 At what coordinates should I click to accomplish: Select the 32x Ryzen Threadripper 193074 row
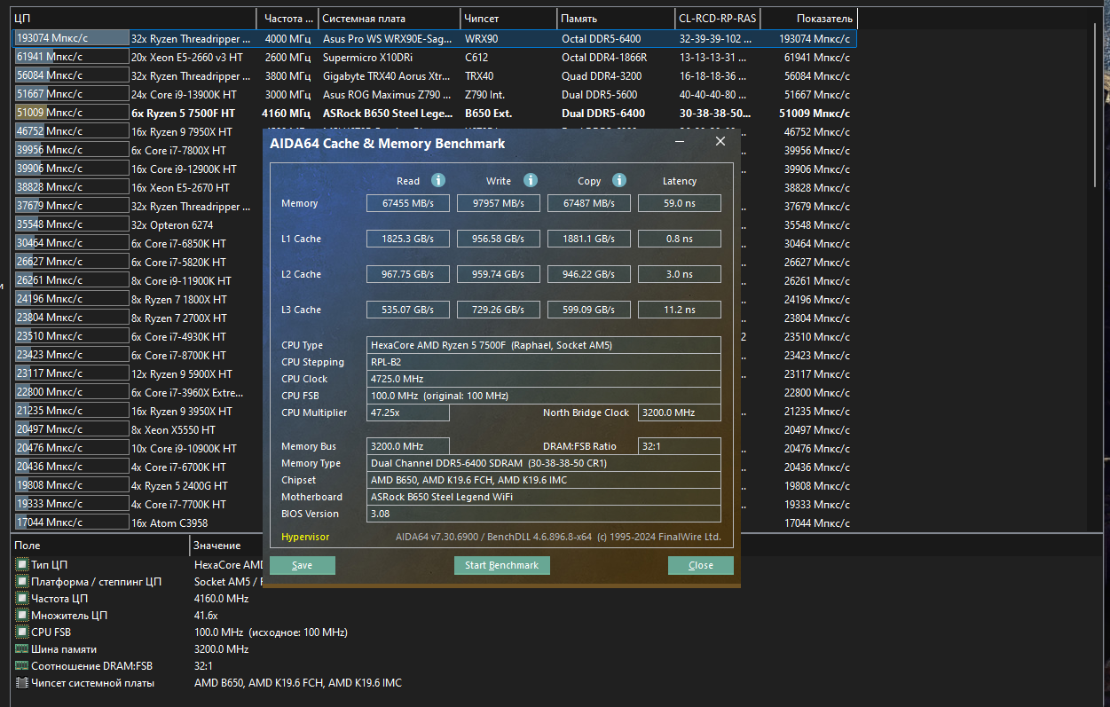[435, 38]
